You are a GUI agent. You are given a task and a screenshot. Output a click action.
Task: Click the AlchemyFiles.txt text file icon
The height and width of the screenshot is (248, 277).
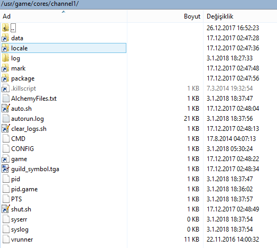(6, 99)
